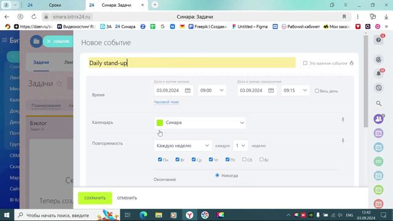Expand the browser tab group dropdown arrow
This screenshot has width=393, height=221.
(15, 5)
